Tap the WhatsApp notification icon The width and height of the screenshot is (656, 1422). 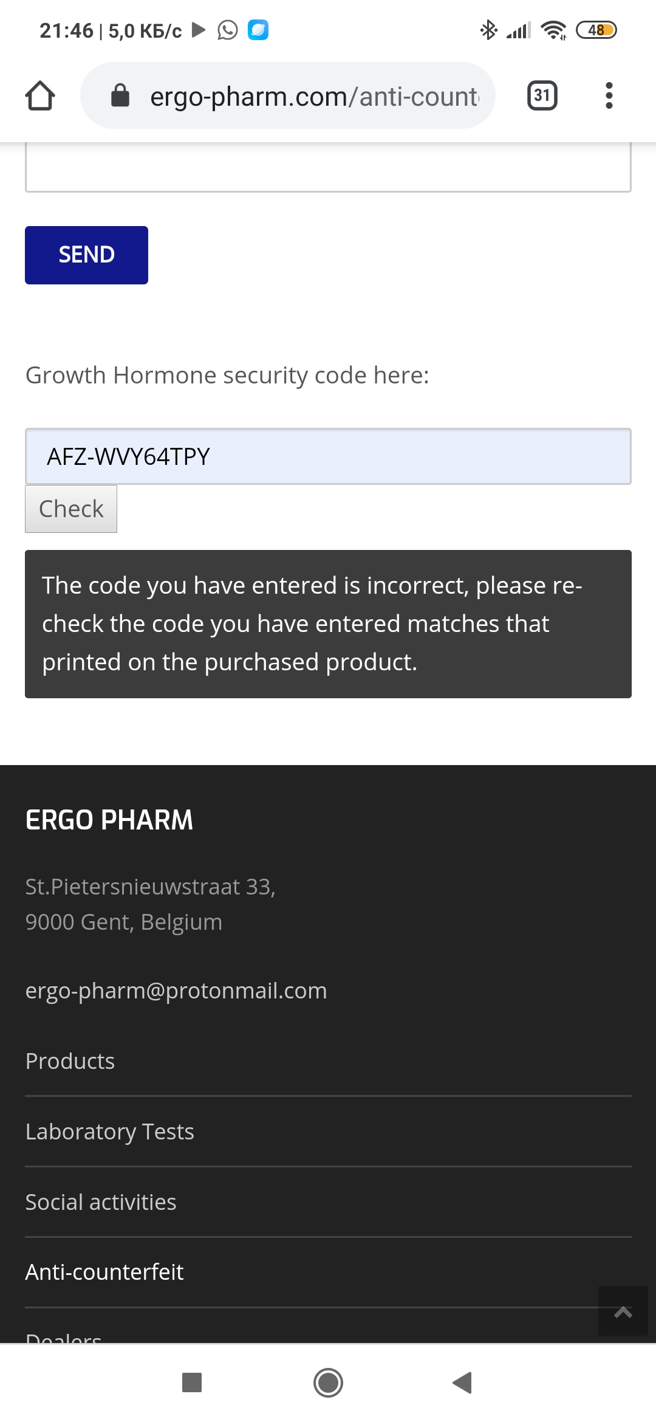click(x=228, y=30)
